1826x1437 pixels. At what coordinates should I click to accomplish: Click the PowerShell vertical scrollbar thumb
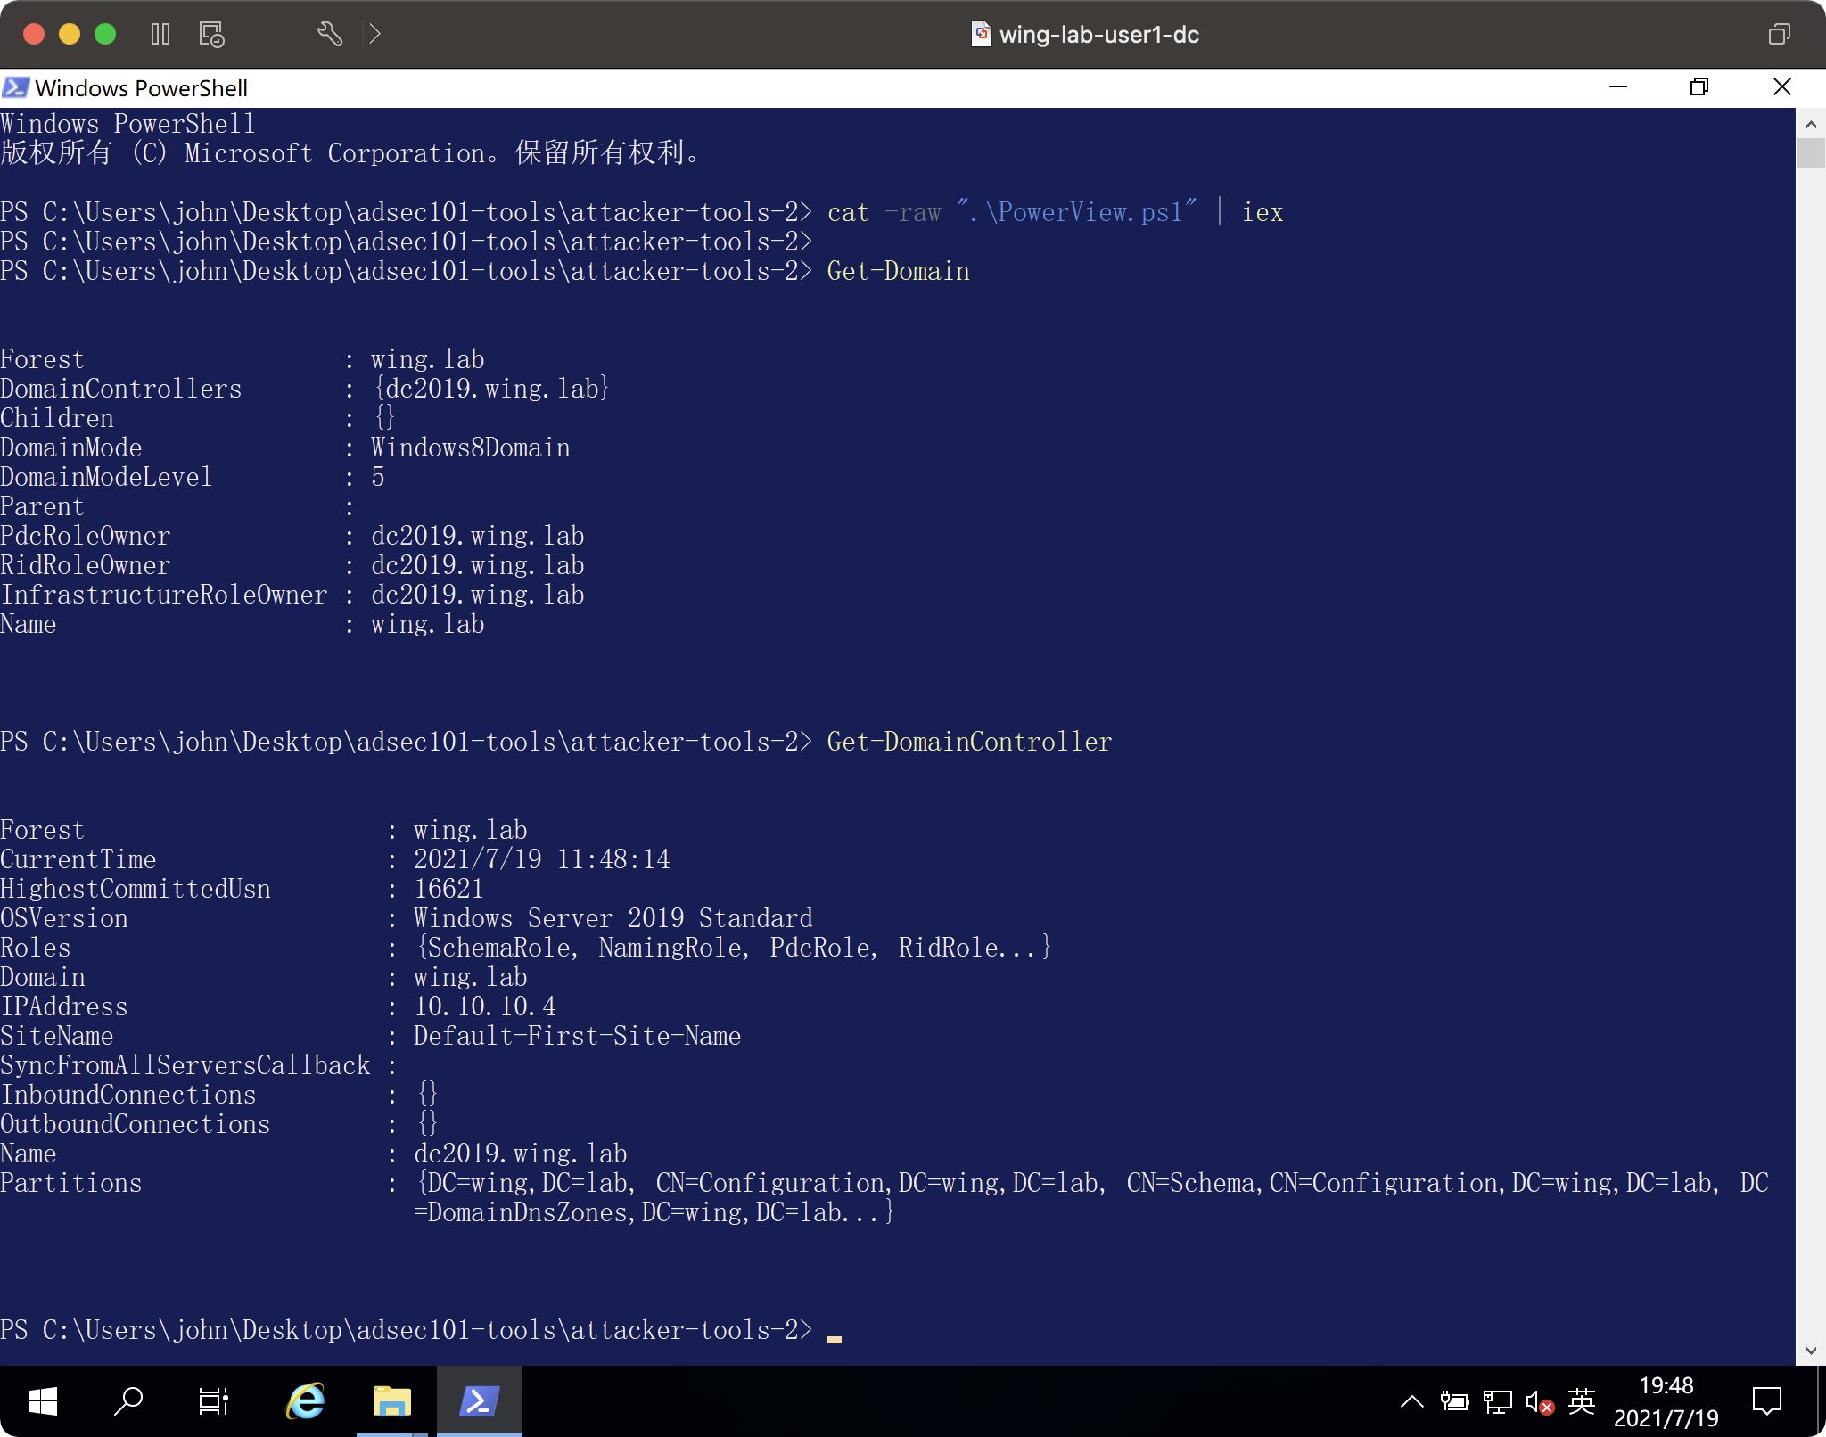(1810, 153)
